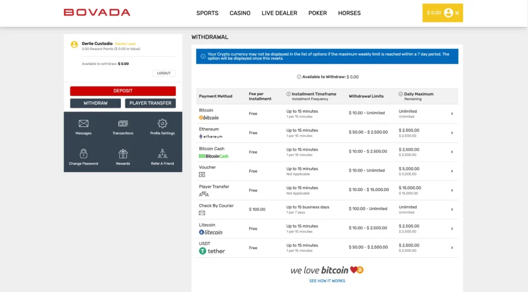
Task: Click the info icon beside Daily Maximum
Action: click(401, 94)
